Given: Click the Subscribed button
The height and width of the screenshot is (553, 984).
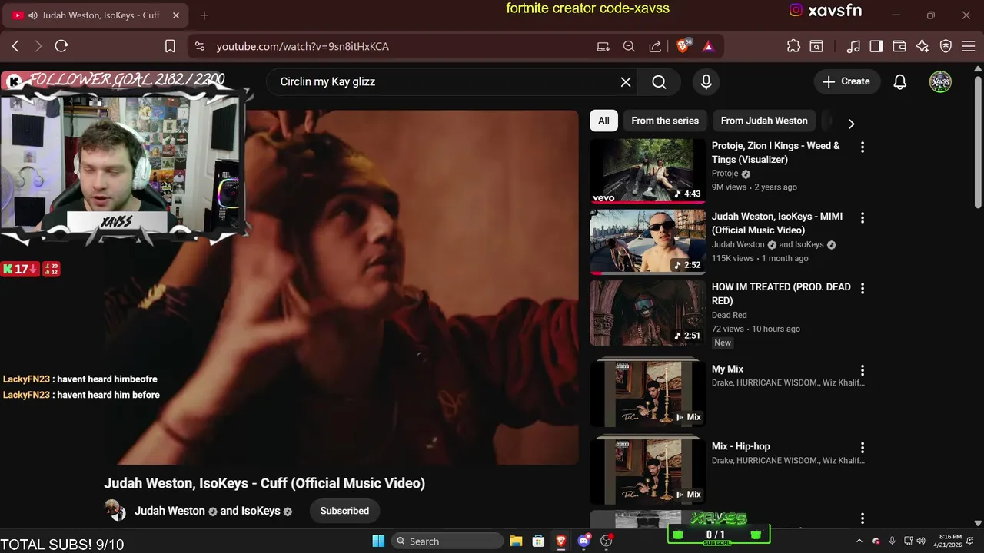Looking at the screenshot, I should coord(344,511).
